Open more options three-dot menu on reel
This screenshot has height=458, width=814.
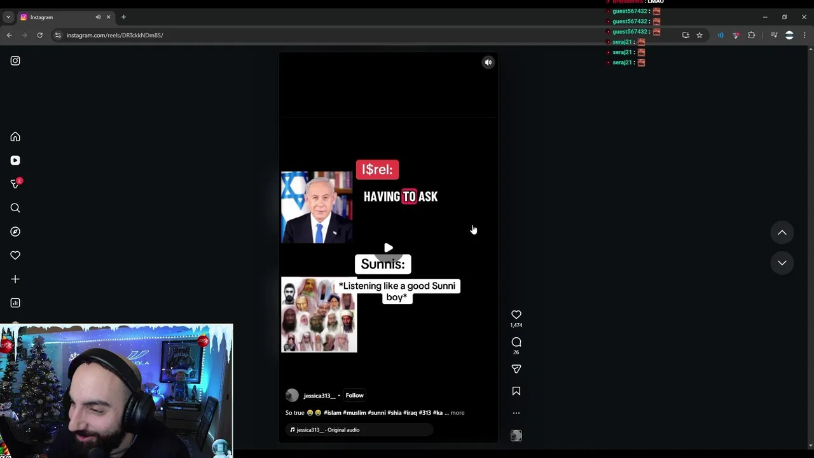516,413
